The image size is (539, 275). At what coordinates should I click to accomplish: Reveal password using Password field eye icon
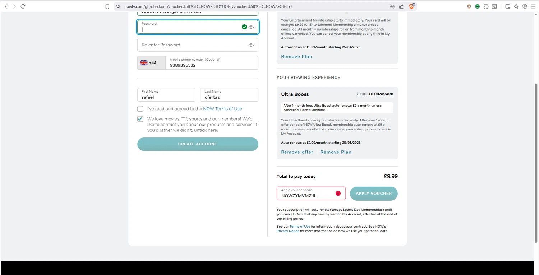pyautogui.click(x=251, y=27)
